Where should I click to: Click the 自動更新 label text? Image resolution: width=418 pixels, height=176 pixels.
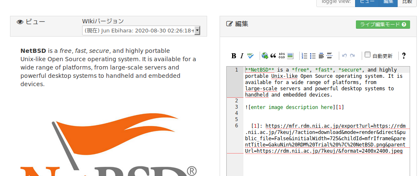point(382,56)
